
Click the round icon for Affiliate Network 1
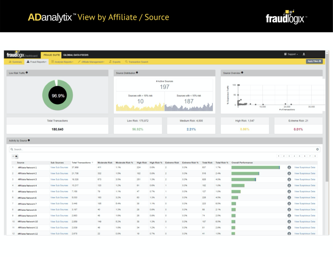click(289, 167)
